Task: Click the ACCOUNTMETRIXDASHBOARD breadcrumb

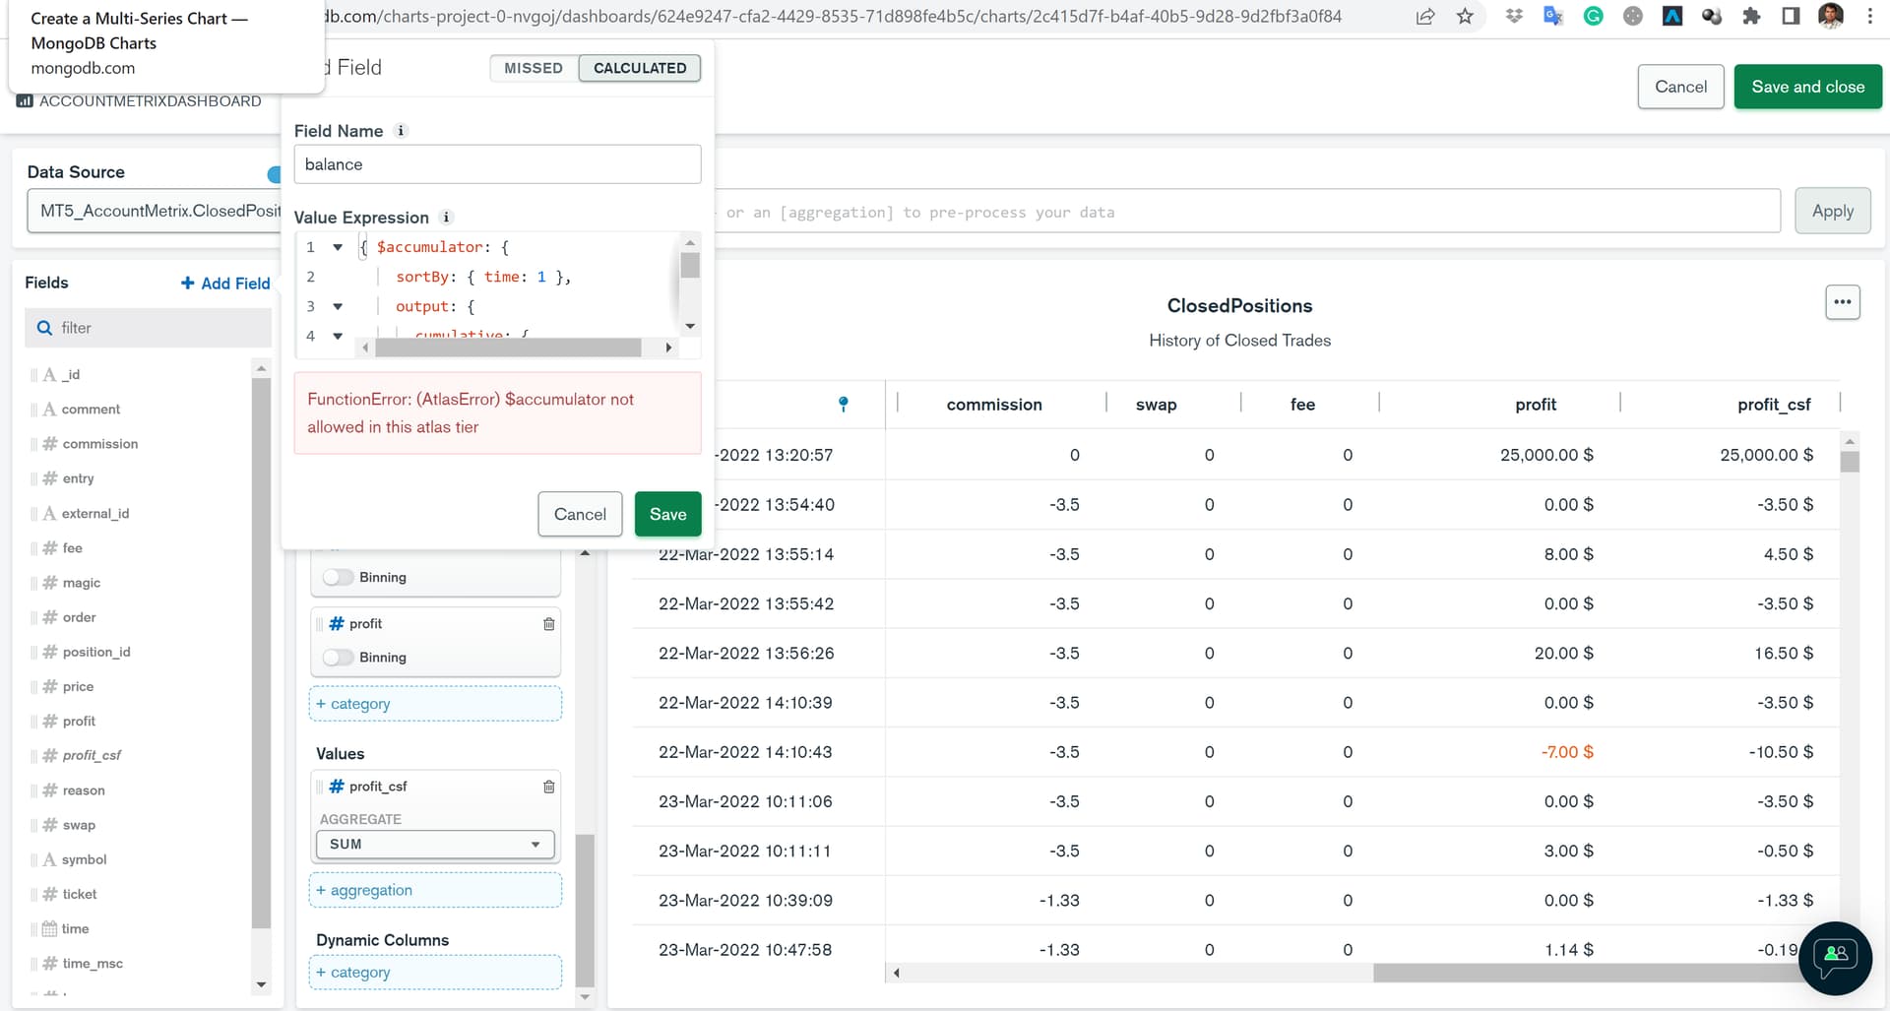Action: [x=150, y=101]
